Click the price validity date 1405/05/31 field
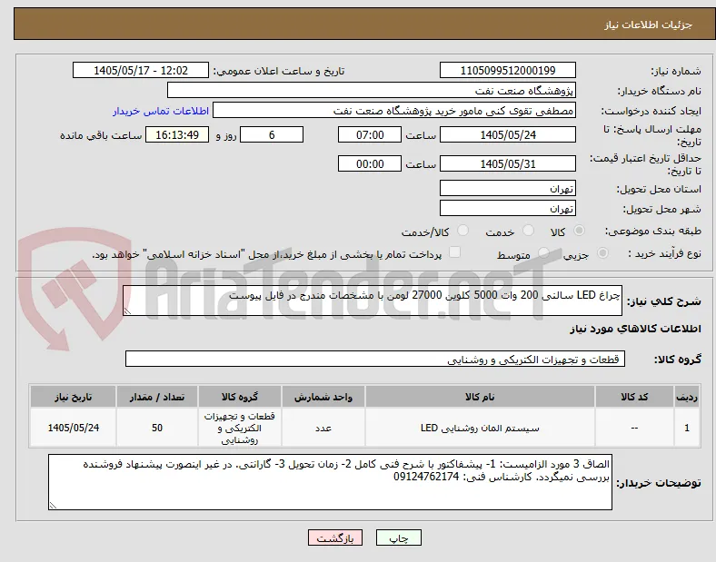Viewport: 716px width, 562px height. (508, 163)
